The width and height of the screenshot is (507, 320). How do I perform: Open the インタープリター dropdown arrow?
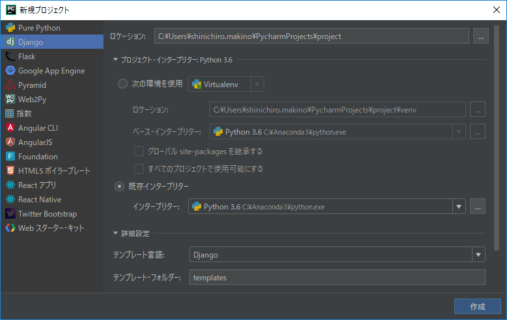coord(459,207)
